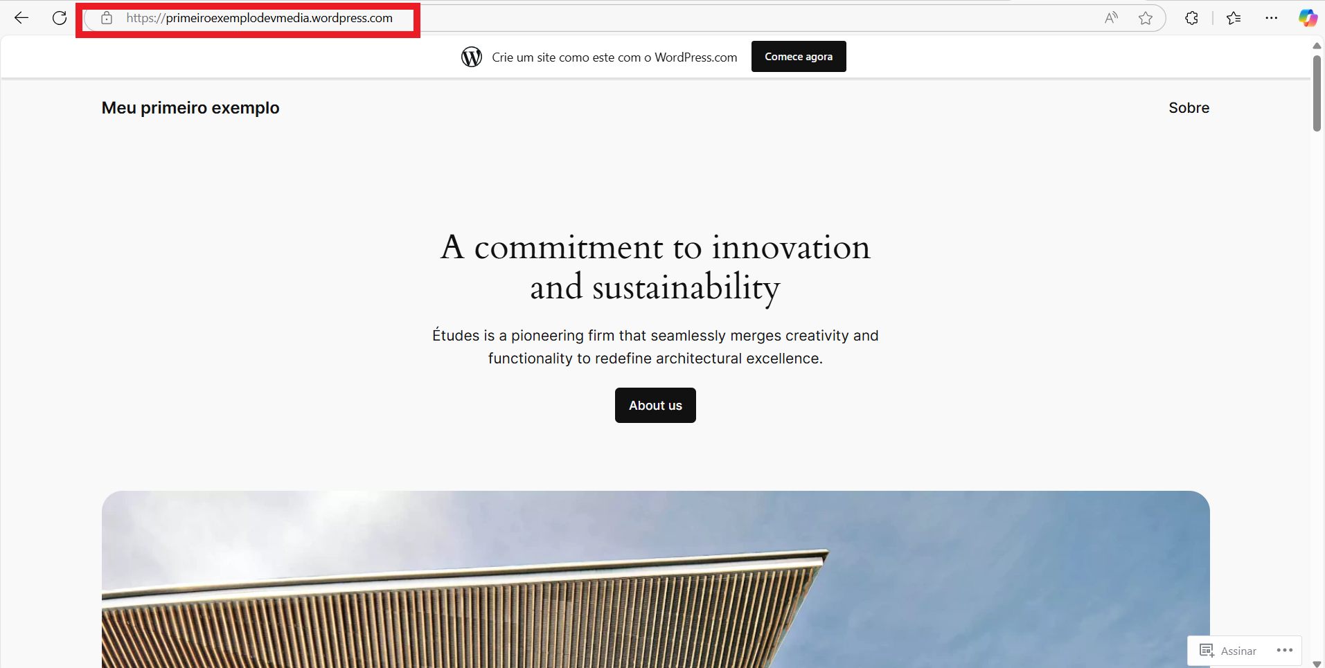
Task: Click the scrollbar down arrow
Action: coord(1317,663)
